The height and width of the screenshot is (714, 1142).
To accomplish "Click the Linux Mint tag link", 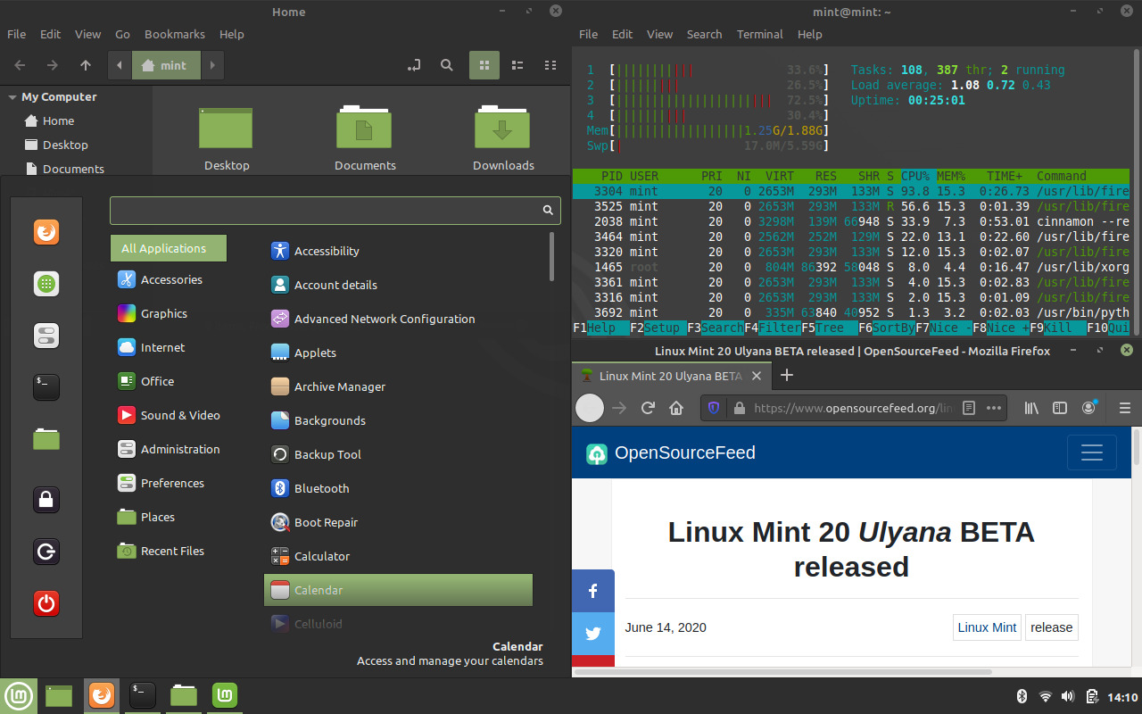I will [987, 627].
